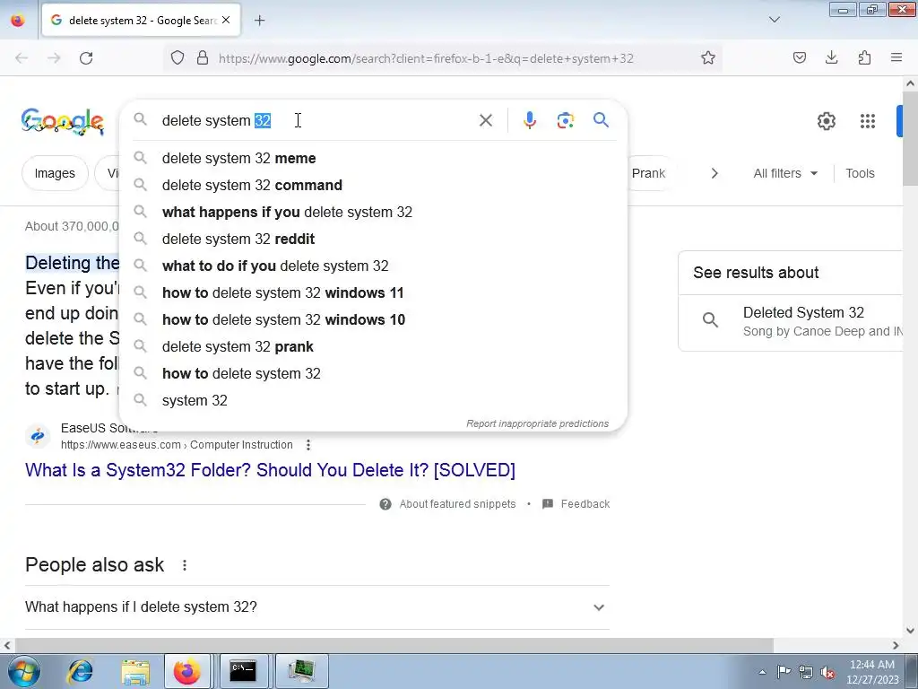Click the vertical scrollbar down arrow
This screenshot has height=689, width=918.
[910, 631]
